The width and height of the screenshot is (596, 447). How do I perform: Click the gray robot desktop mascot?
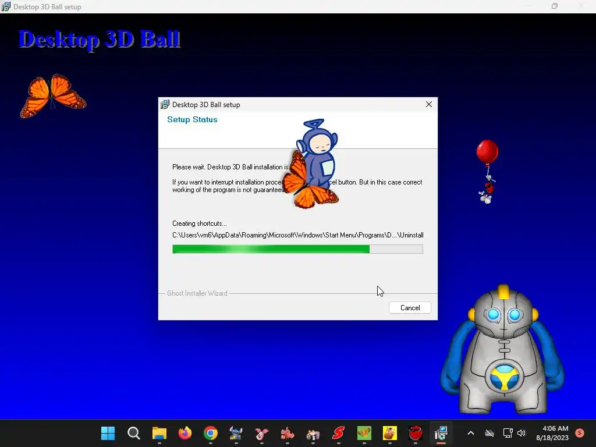(502, 350)
